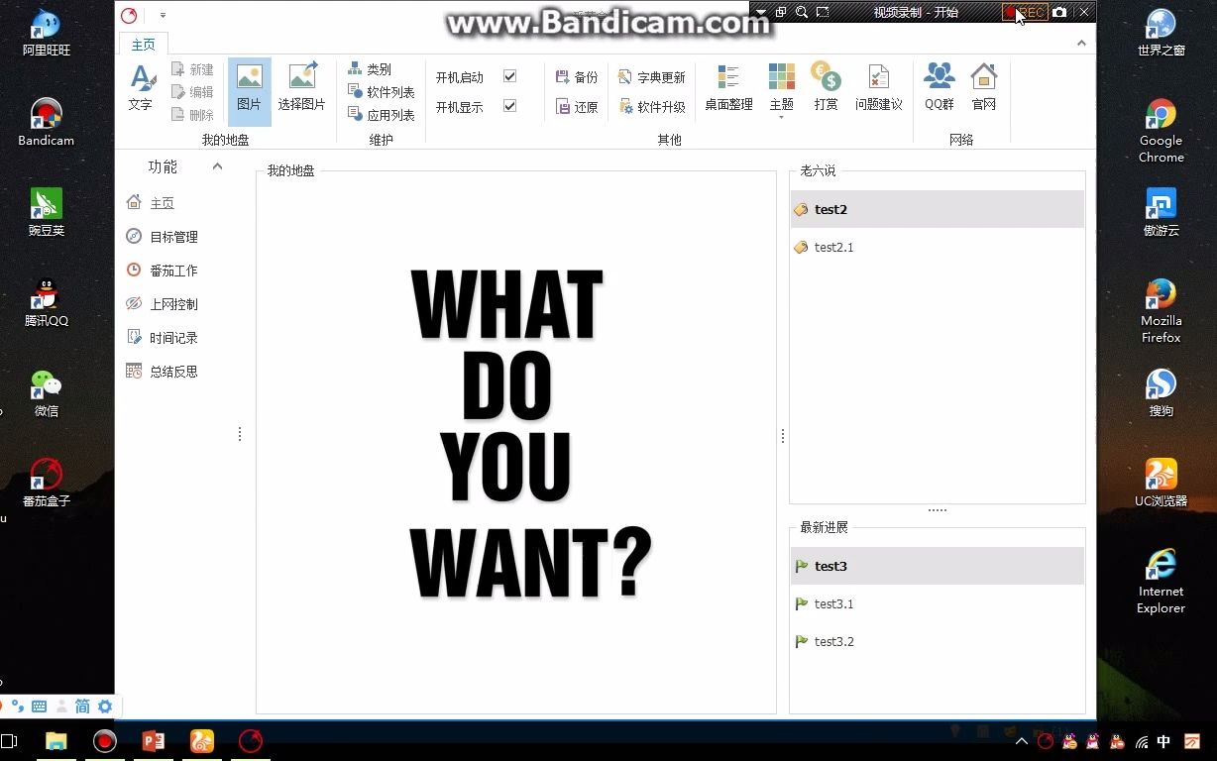Click the disabled 新建 new item
This screenshot has height=761, width=1217.
pos(192,69)
